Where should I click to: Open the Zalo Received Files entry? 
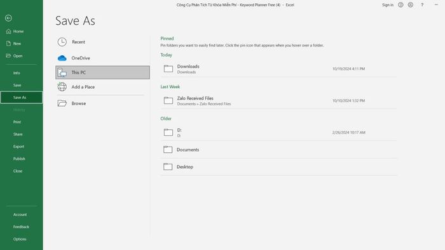[278, 100]
